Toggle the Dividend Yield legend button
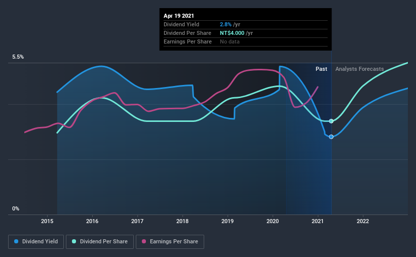This screenshot has height=257, width=416. pos(36,242)
